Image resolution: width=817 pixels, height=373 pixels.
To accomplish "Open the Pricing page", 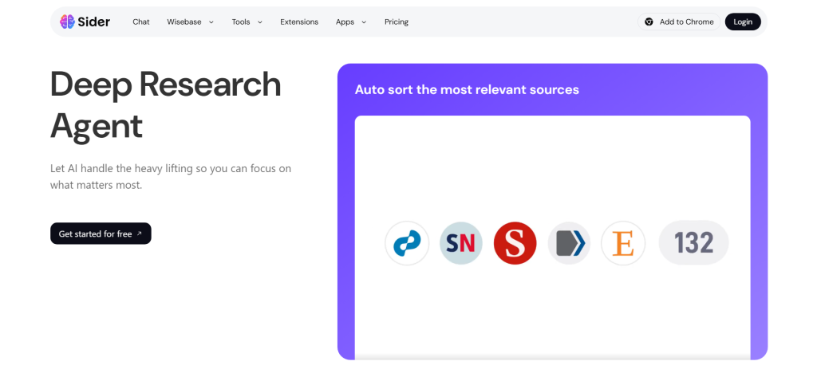I will click(x=397, y=22).
